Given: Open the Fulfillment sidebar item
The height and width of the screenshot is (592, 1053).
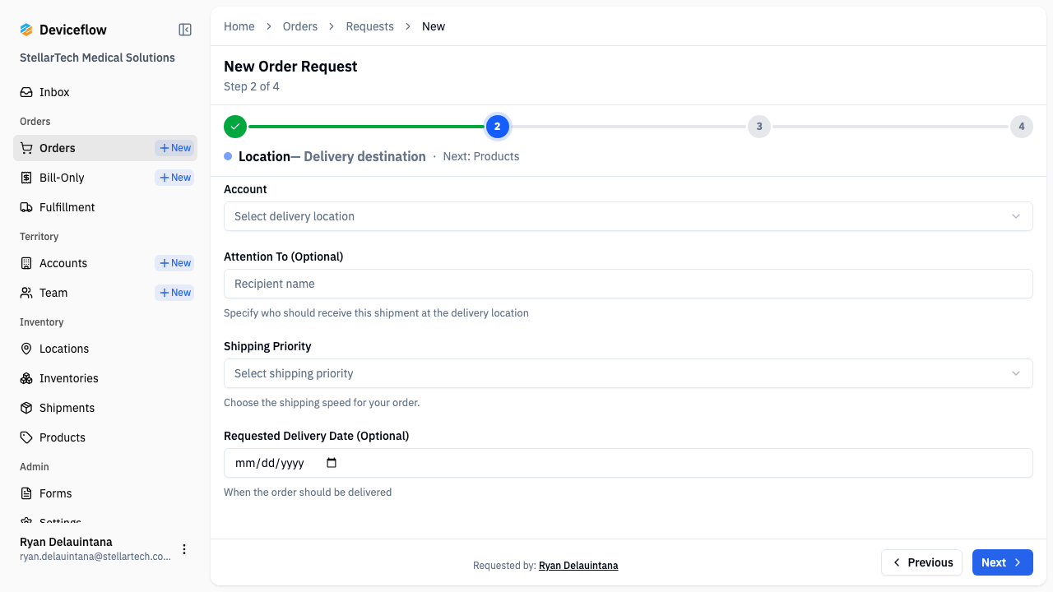Looking at the screenshot, I should tap(105, 207).
